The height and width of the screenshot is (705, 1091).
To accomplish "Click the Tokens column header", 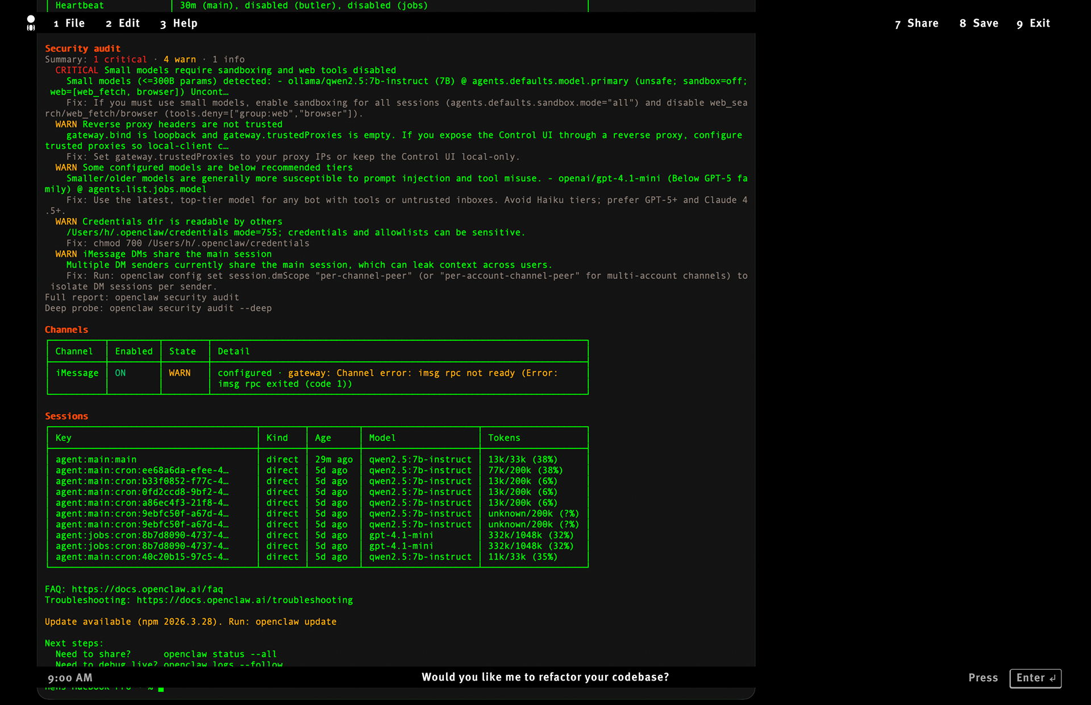I will point(504,438).
